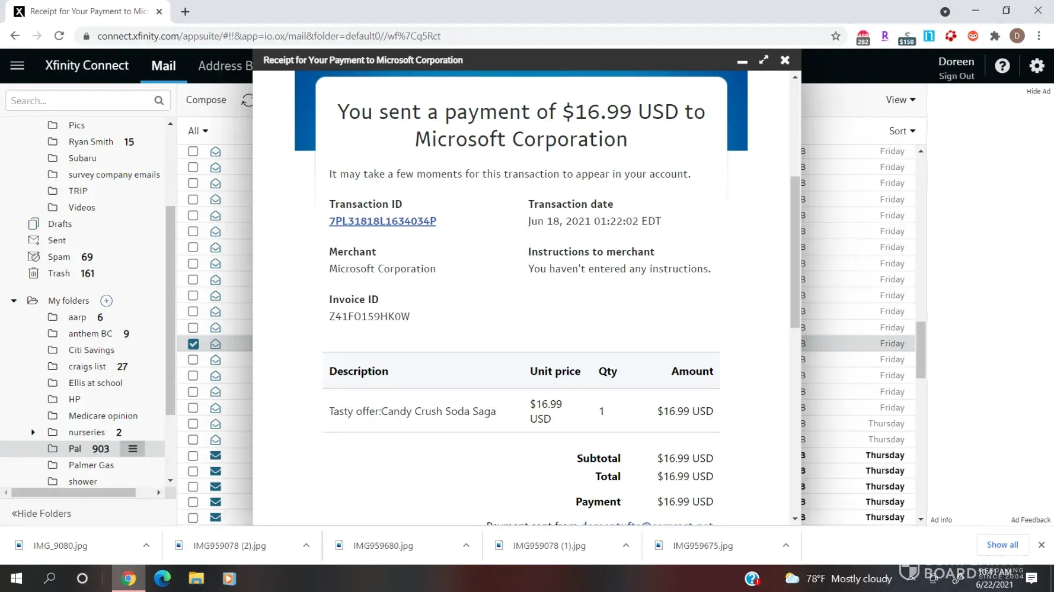This screenshot has height=592, width=1054.
Task: Open the Windows Start menu
Action: pyautogui.click(x=17, y=578)
